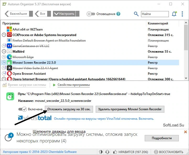The height and width of the screenshot is (155, 189).
Task: Click the VirusTotal logo
Action: click(x=35, y=118)
